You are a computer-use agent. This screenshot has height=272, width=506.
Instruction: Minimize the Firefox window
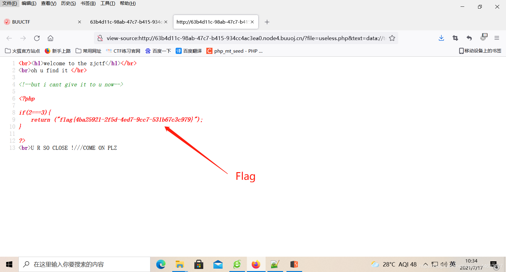[x=462, y=7]
